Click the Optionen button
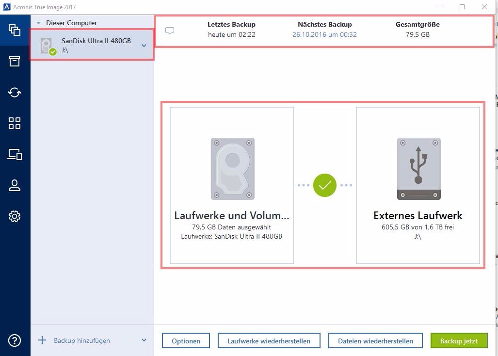498x356 pixels. [x=186, y=341]
